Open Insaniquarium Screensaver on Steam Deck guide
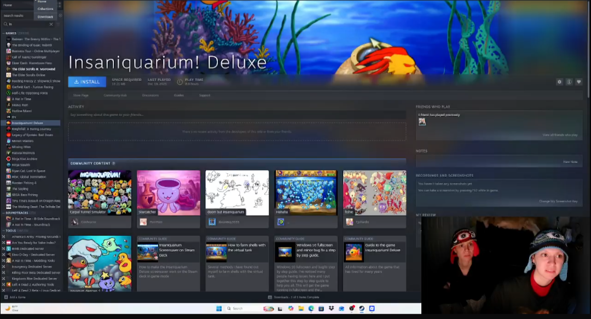Viewport: 591px width, 319px height. [x=169, y=264]
